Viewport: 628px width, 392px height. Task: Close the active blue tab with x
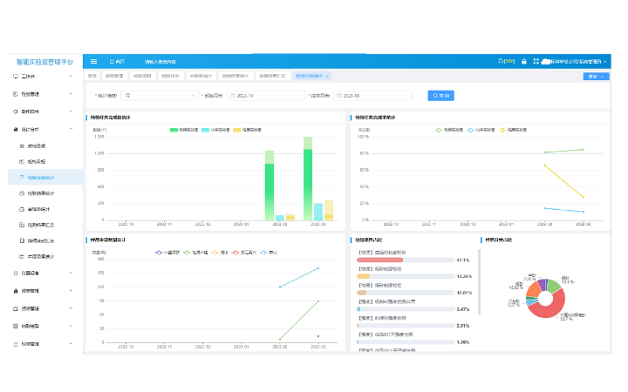click(327, 76)
